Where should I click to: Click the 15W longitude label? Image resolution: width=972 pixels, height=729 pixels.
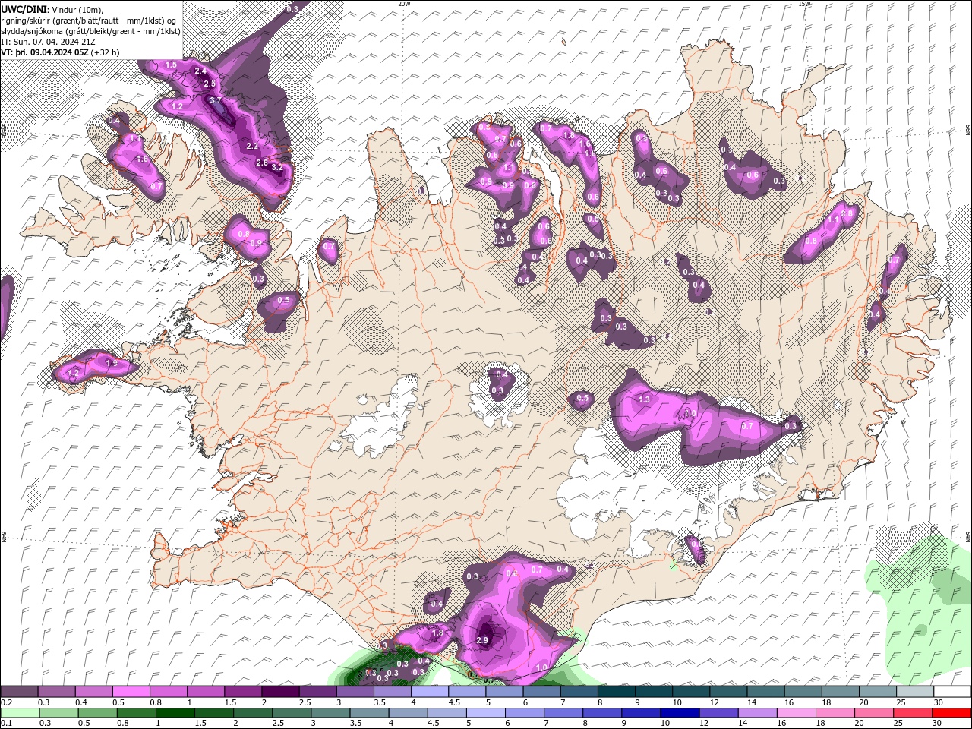click(x=804, y=4)
